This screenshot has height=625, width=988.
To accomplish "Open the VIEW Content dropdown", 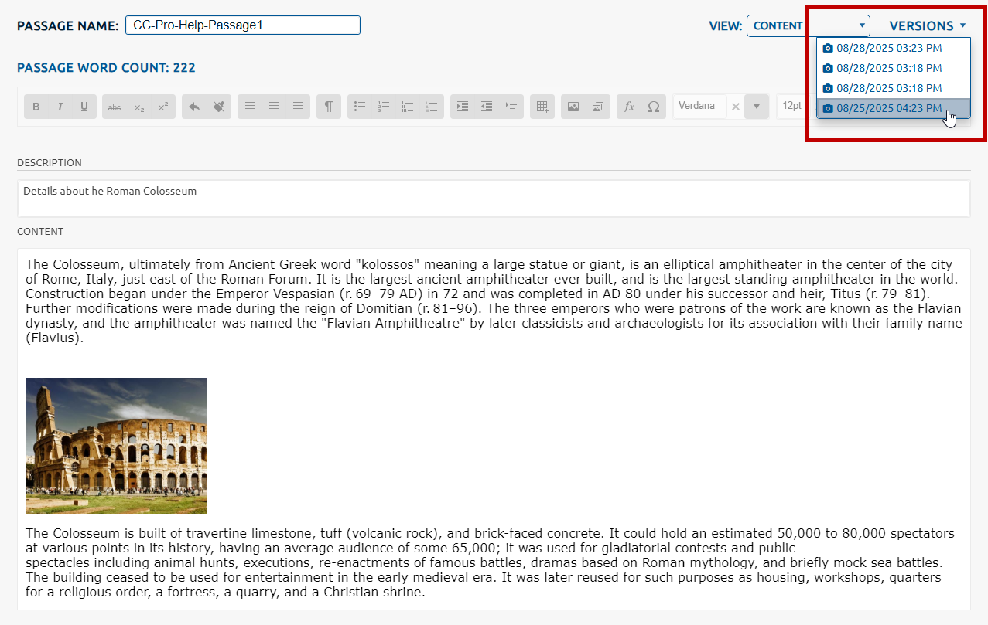I will pyautogui.click(x=808, y=25).
